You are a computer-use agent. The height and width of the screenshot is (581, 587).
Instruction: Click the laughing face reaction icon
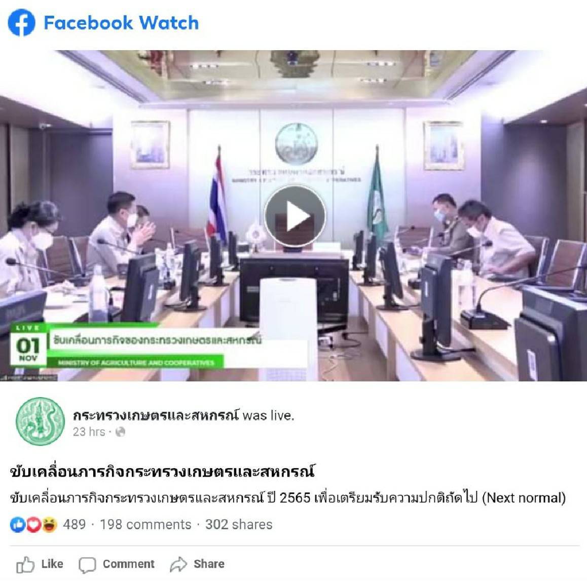tap(49, 524)
